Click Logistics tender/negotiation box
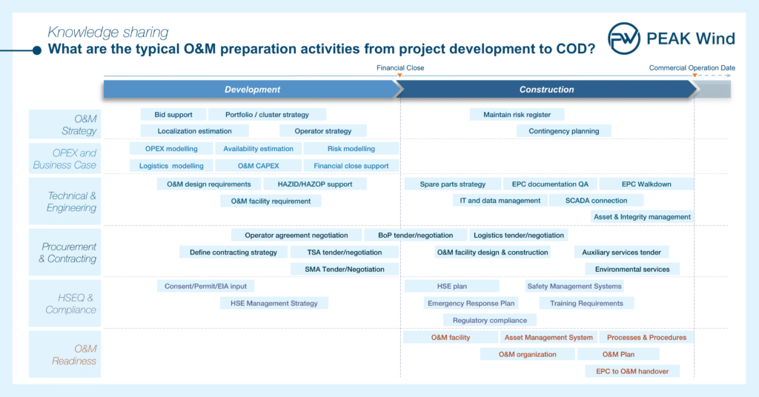The image size is (759, 397). pyautogui.click(x=519, y=235)
